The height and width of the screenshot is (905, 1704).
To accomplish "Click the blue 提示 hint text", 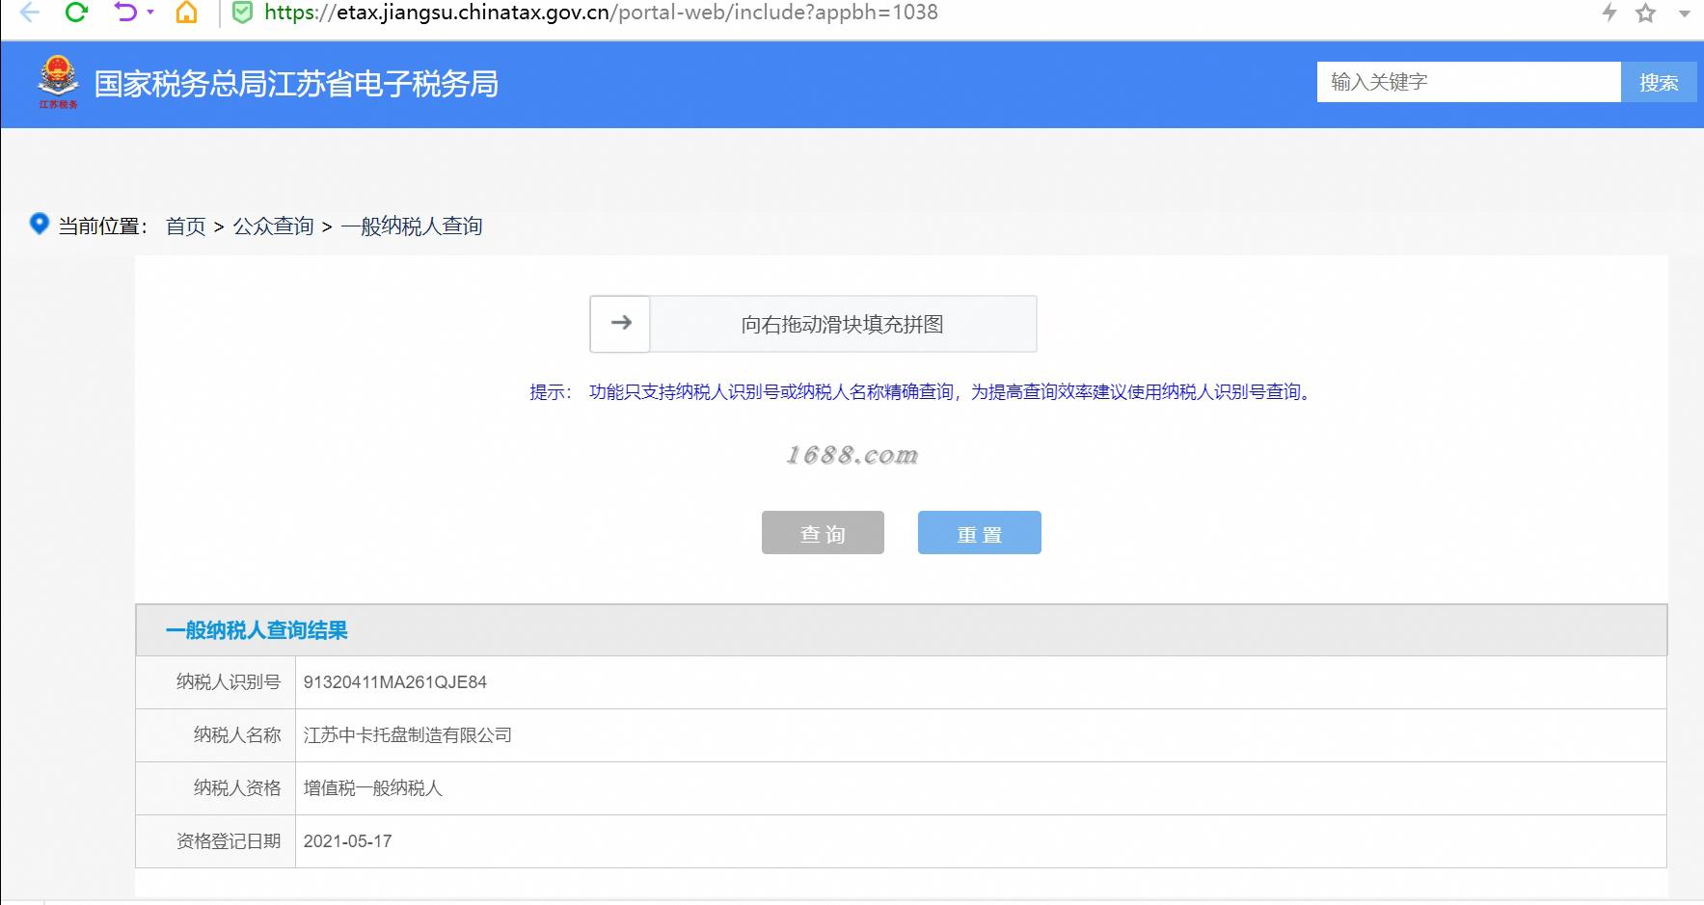I will pos(922,392).
